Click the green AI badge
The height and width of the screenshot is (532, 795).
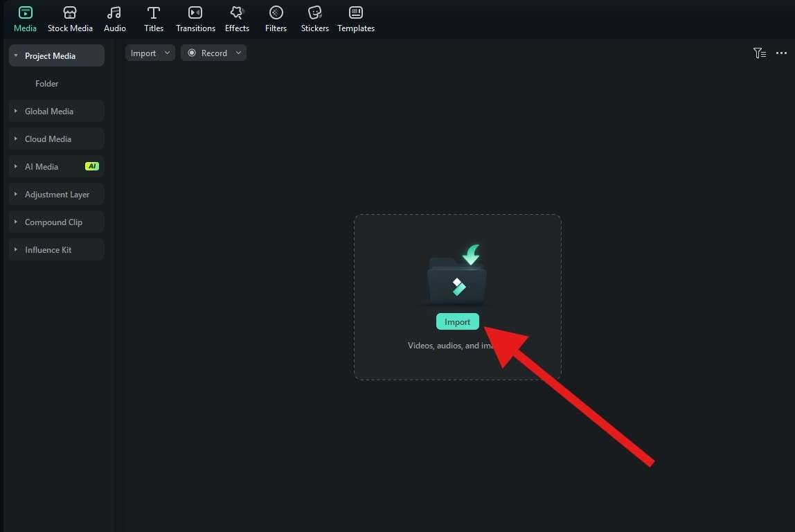point(92,166)
